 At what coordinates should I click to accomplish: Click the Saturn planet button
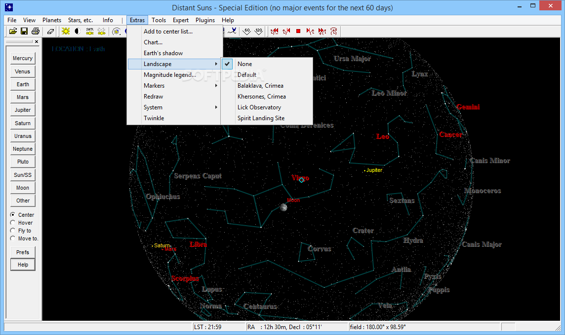pos(23,123)
